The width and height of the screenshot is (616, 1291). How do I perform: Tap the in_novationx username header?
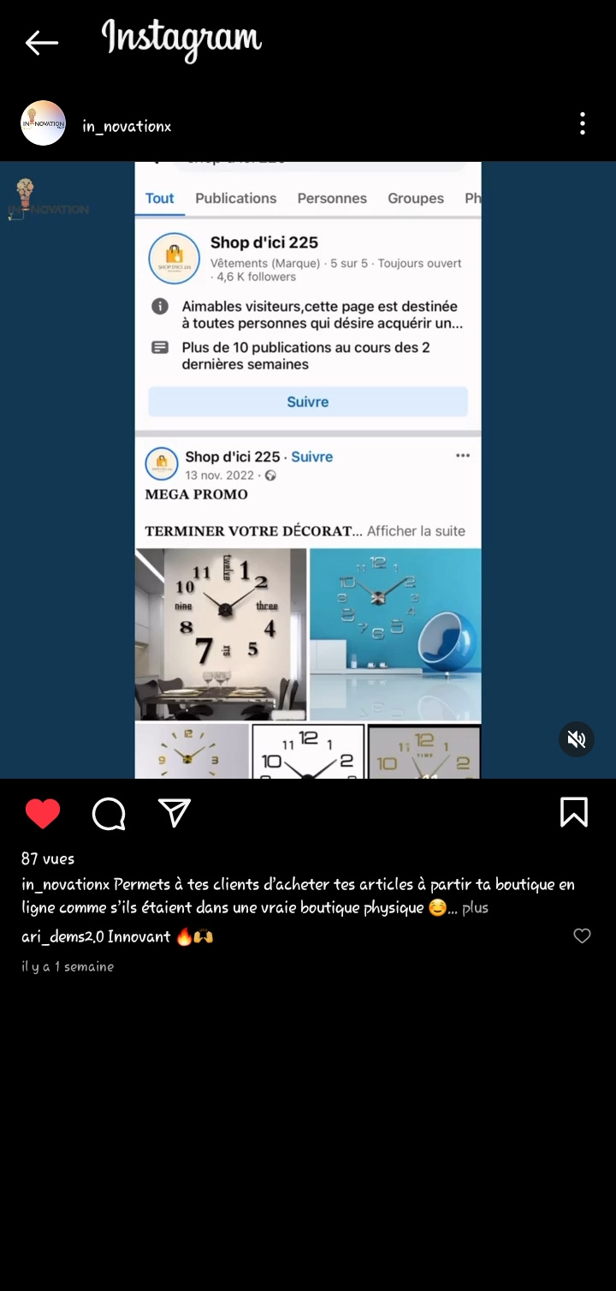pyautogui.click(x=127, y=126)
